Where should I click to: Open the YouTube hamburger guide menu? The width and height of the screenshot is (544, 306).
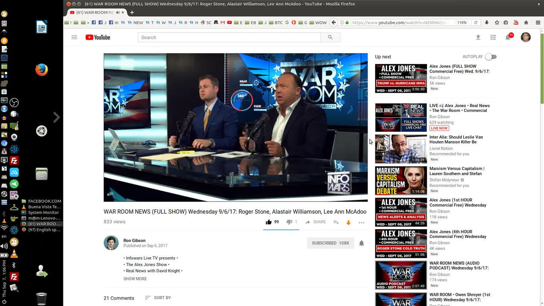[x=74, y=37]
